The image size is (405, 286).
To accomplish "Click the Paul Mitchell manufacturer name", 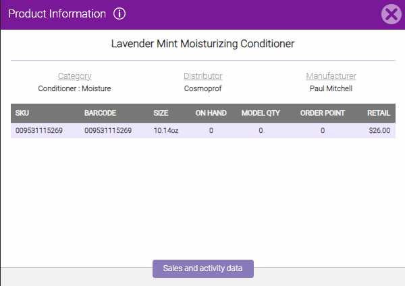I will coord(331,88).
